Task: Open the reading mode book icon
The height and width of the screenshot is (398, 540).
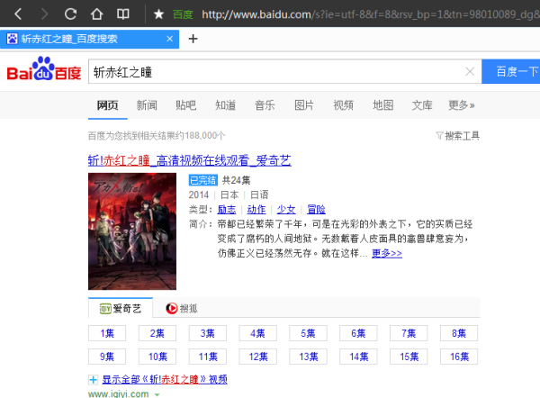Action: point(123,14)
